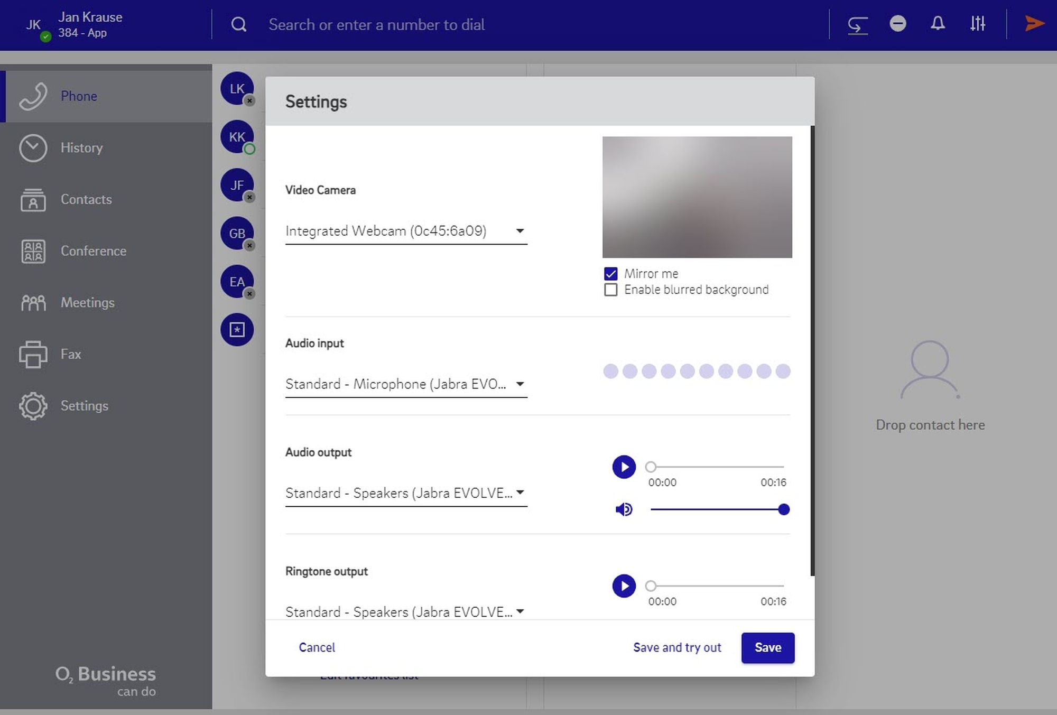Viewport: 1057px width, 715px height.
Task: Open the audio tuning sliders icon
Action: (977, 24)
